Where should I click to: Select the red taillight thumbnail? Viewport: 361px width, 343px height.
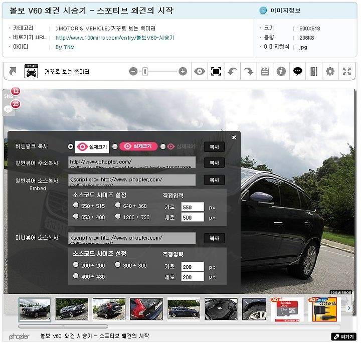pos(146,309)
